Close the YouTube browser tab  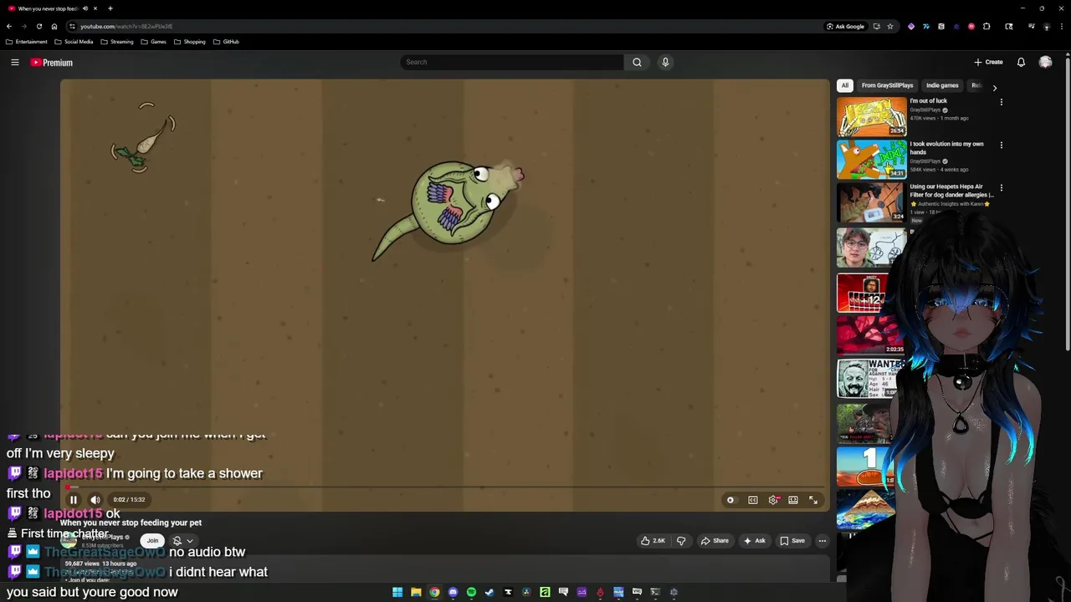95,8
